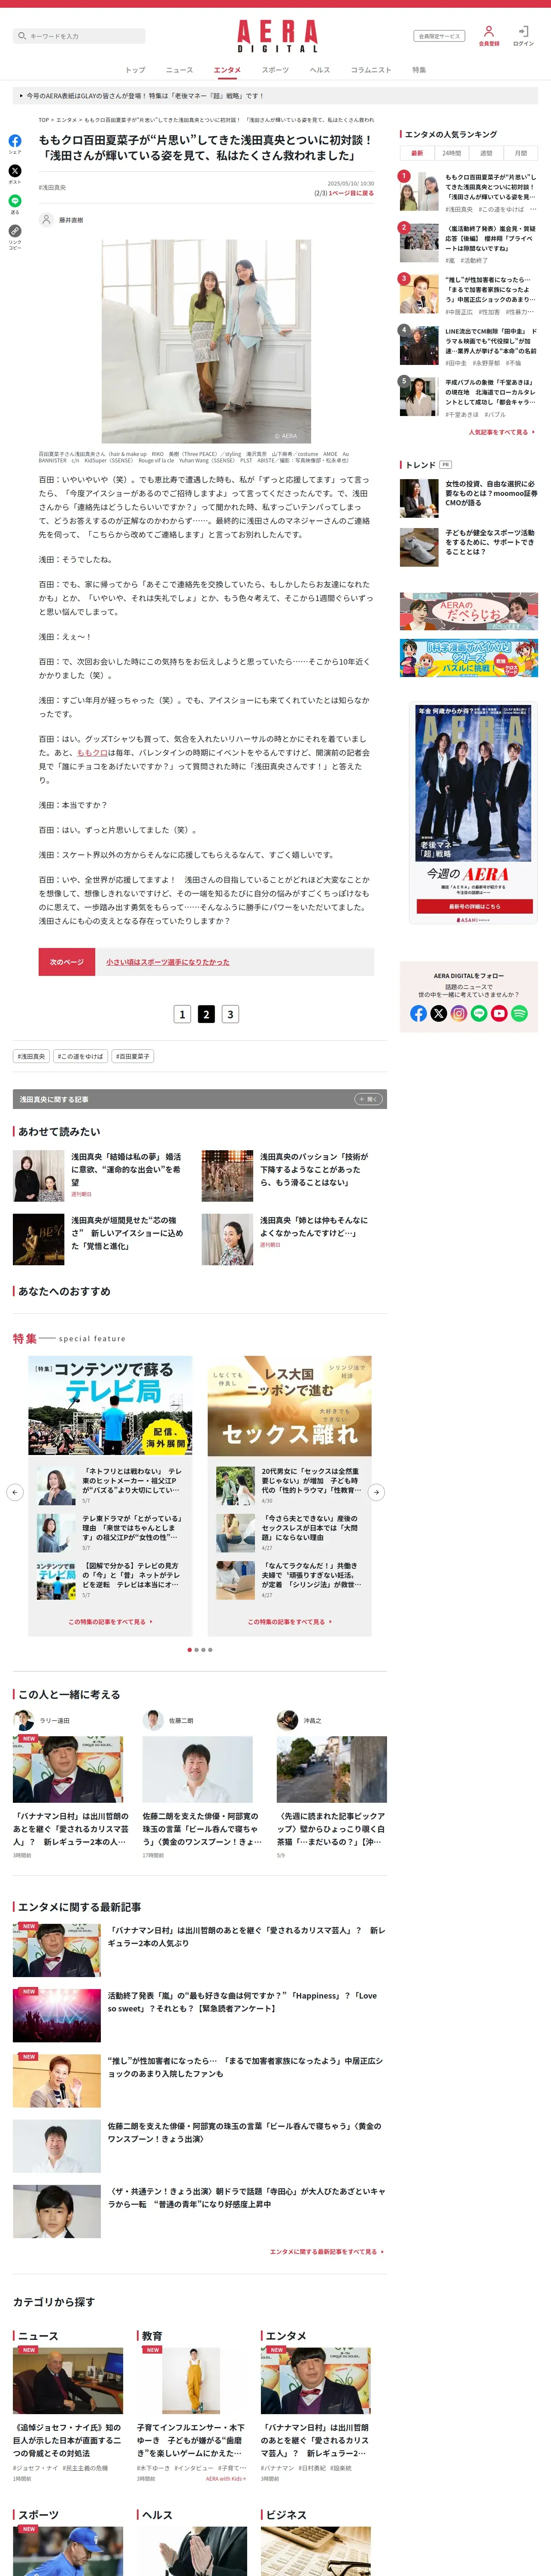Open ニュース navigation tab
Image resolution: width=551 pixels, height=2576 pixels.
179,70
